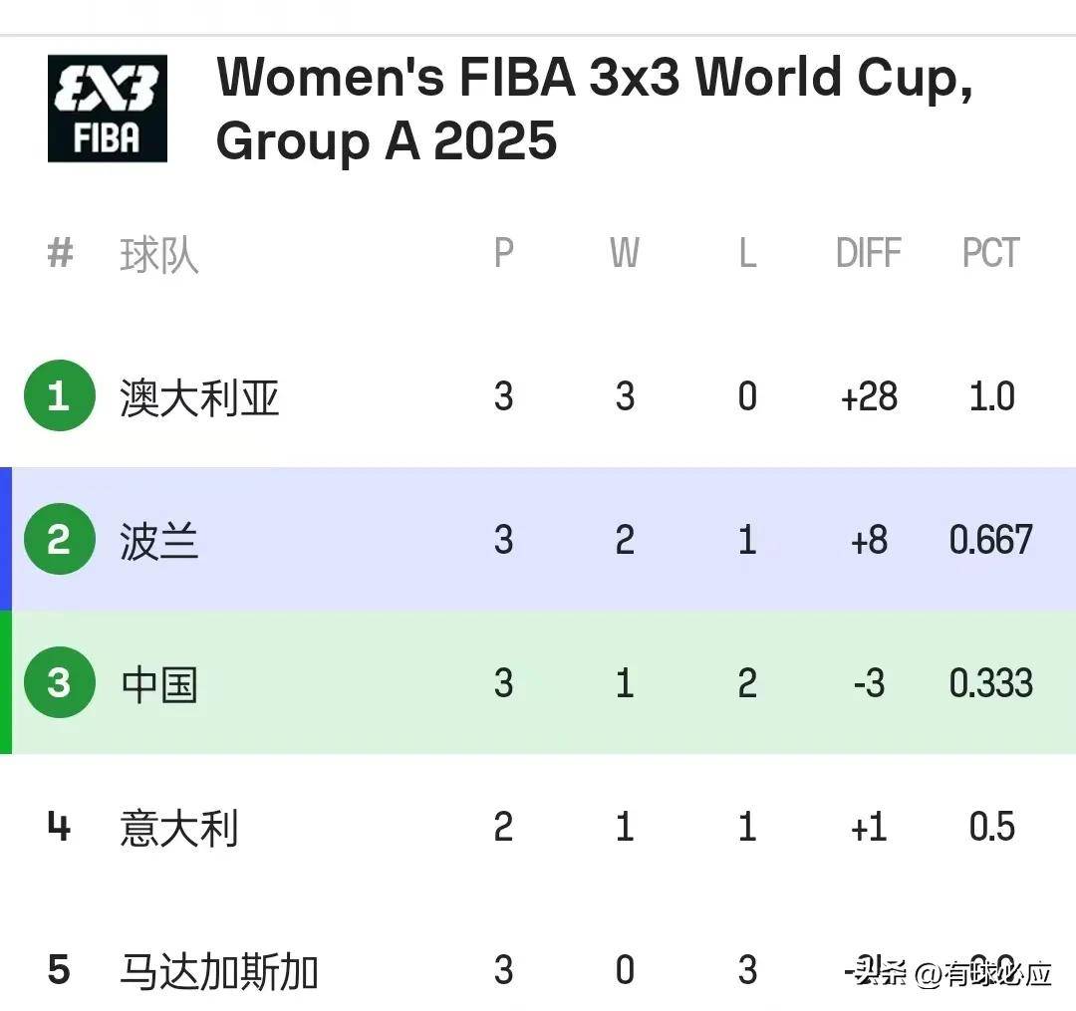Click the green rank 1 badge

59,395
